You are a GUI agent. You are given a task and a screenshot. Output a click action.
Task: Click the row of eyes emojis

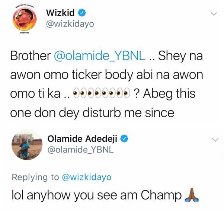point(102,93)
